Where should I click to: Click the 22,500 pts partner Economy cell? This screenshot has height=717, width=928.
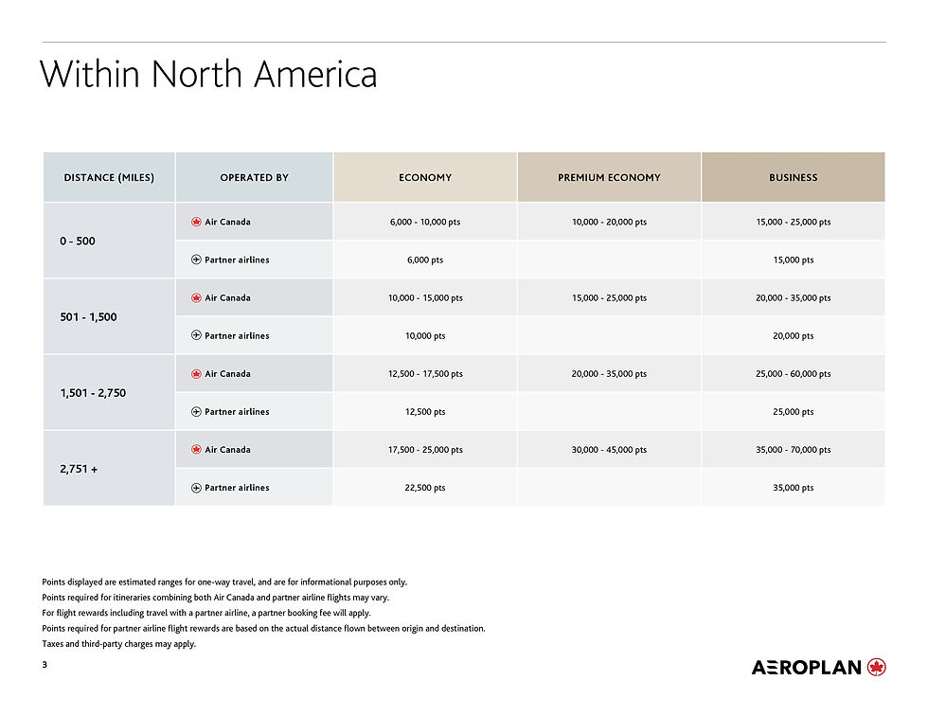tap(425, 488)
